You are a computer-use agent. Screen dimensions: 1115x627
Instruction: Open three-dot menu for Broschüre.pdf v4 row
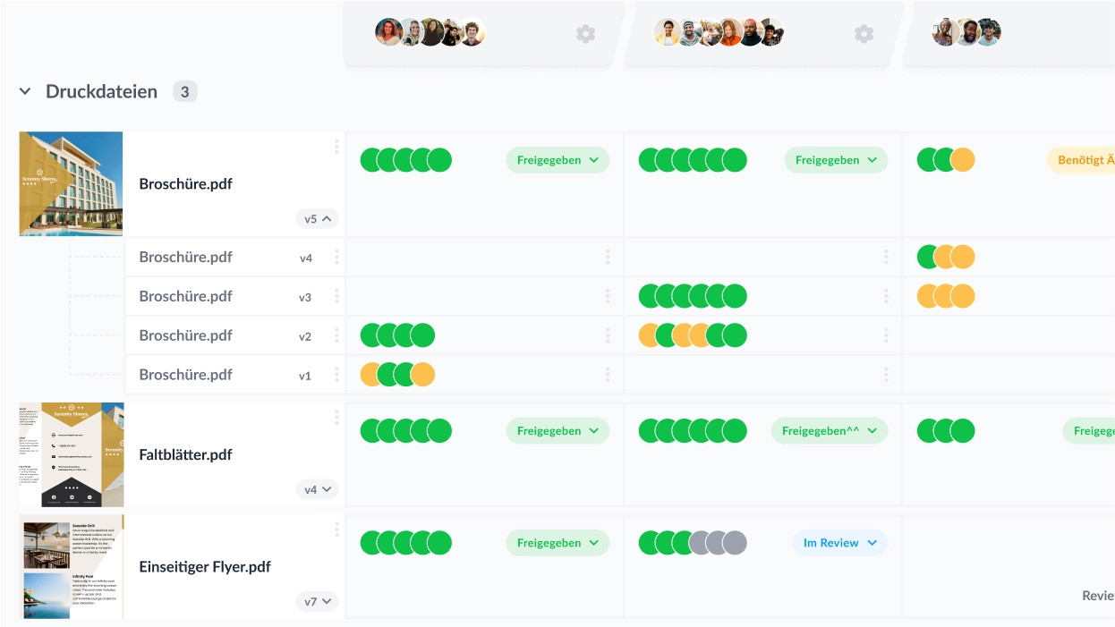(336, 258)
